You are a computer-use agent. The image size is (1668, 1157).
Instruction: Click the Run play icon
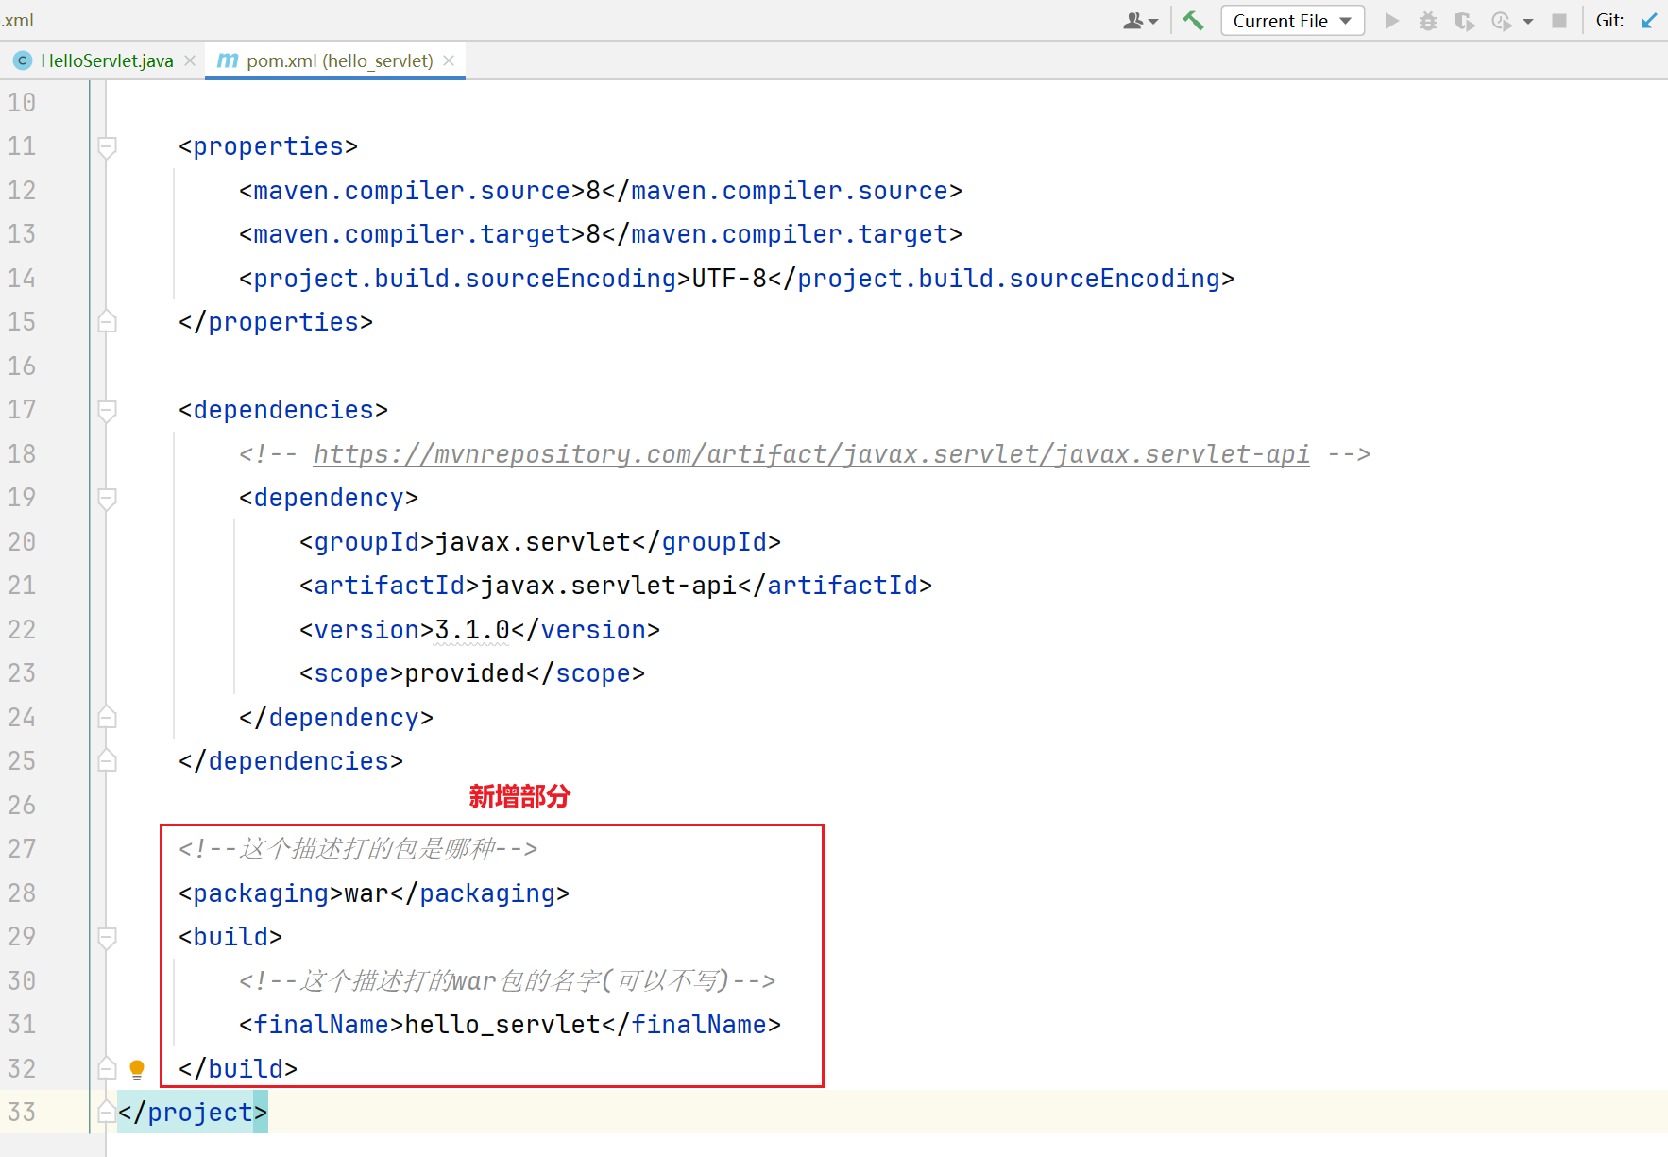(x=1391, y=21)
